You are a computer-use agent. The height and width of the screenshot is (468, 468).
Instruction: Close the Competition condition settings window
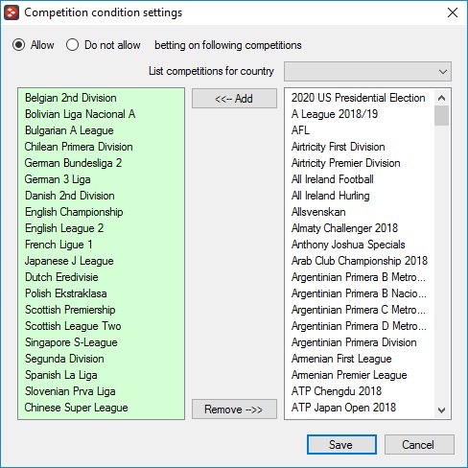tap(453, 12)
